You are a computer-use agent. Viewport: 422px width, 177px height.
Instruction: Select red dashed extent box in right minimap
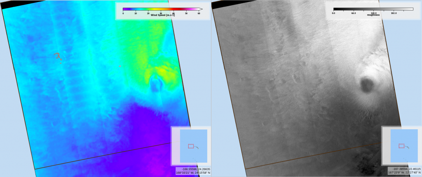click(x=401, y=146)
